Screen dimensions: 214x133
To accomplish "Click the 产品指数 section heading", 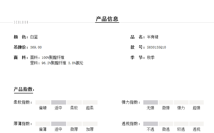I will click(x=24, y=89).
